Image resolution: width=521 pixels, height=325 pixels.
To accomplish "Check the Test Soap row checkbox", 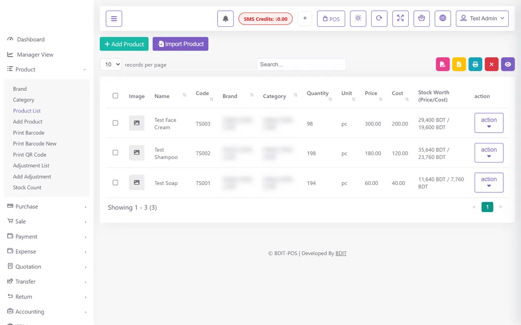I will click(x=115, y=182).
